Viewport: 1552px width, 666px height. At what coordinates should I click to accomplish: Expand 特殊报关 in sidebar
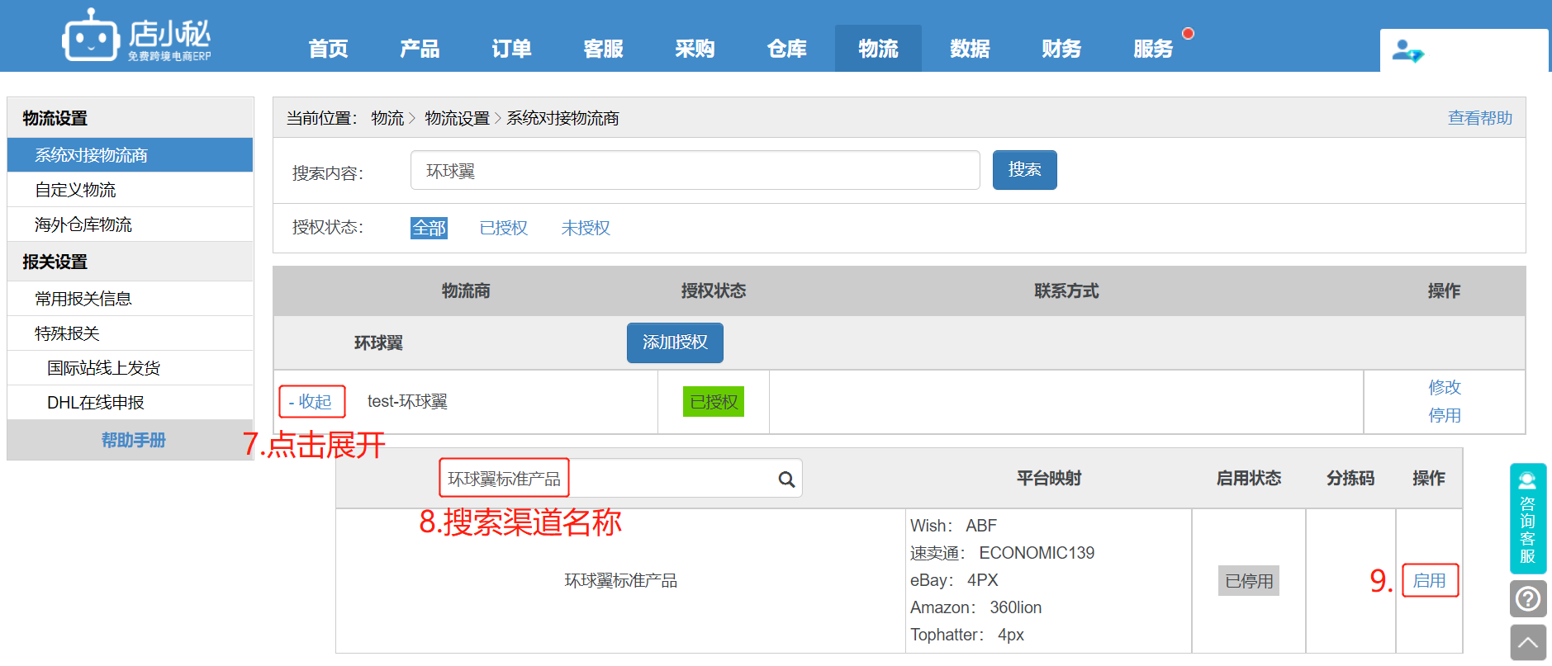coord(131,333)
